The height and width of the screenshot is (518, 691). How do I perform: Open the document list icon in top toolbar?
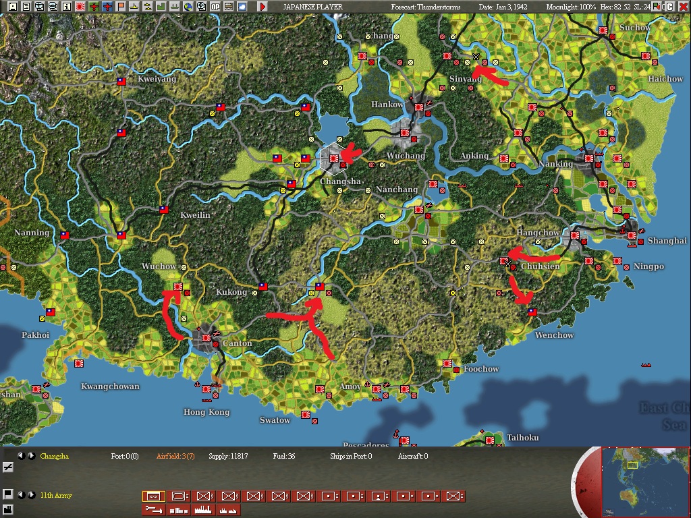click(x=26, y=7)
